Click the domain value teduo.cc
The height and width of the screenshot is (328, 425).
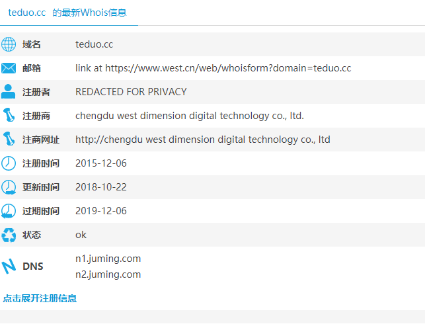coord(94,44)
